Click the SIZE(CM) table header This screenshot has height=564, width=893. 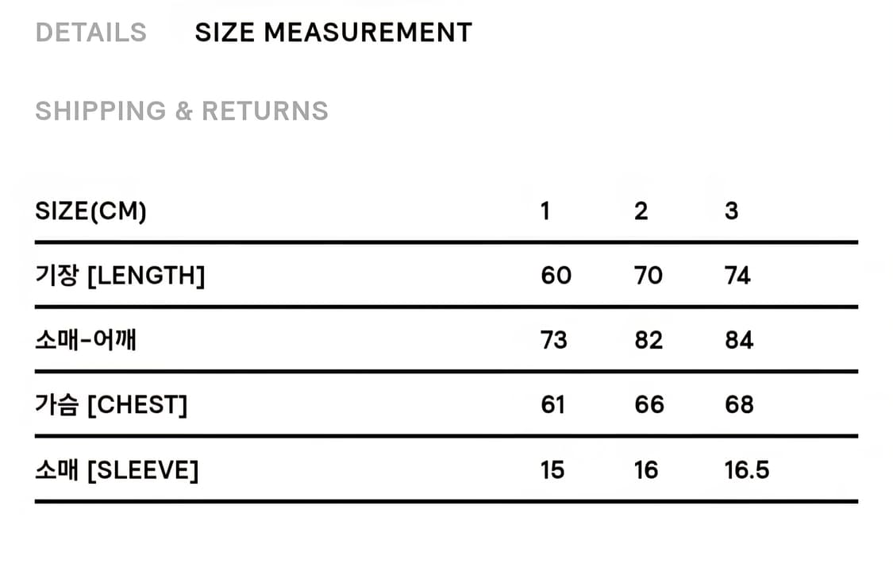coord(91,211)
